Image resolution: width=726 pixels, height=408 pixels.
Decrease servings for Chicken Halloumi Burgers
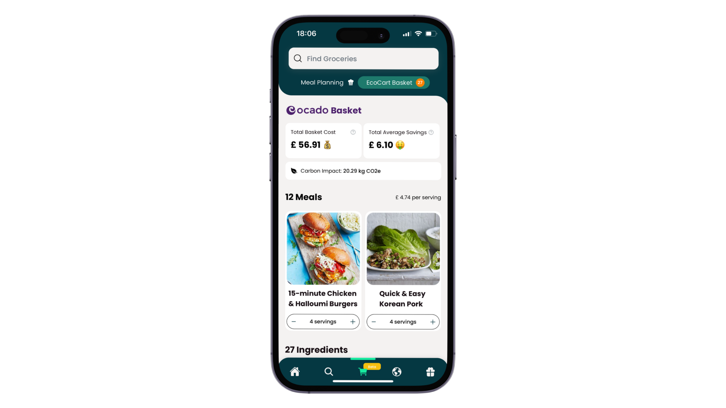click(294, 321)
